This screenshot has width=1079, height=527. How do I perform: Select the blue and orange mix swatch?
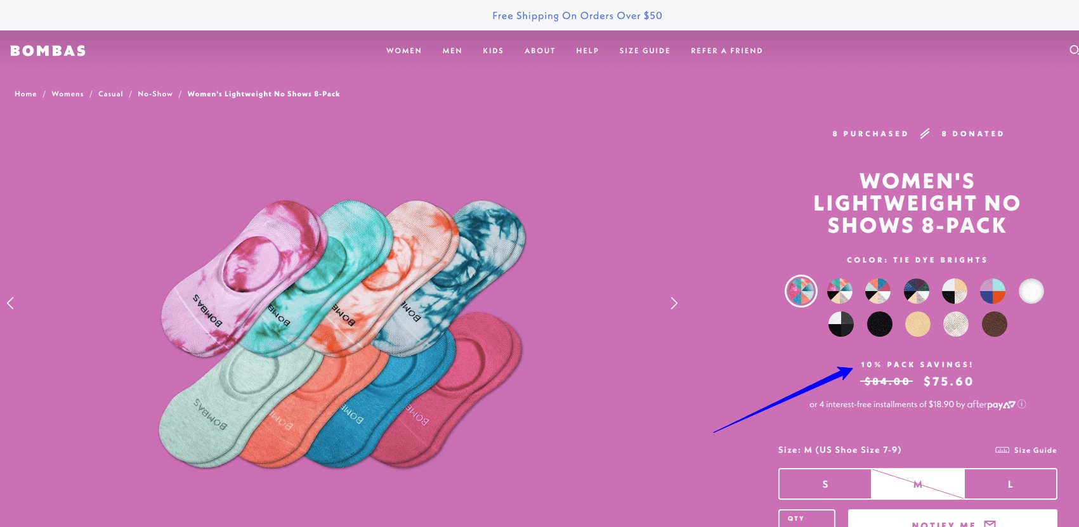point(993,291)
